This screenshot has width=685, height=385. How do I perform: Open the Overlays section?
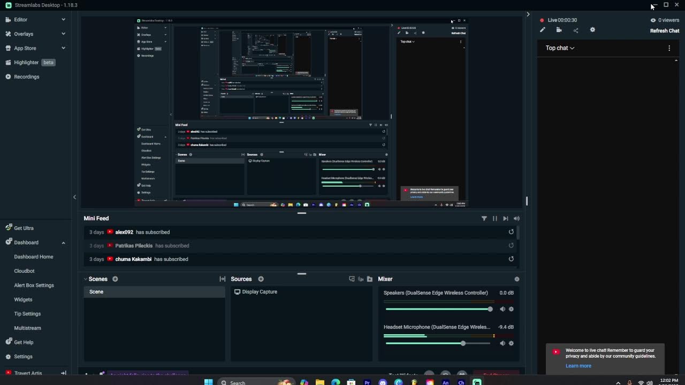pos(24,34)
